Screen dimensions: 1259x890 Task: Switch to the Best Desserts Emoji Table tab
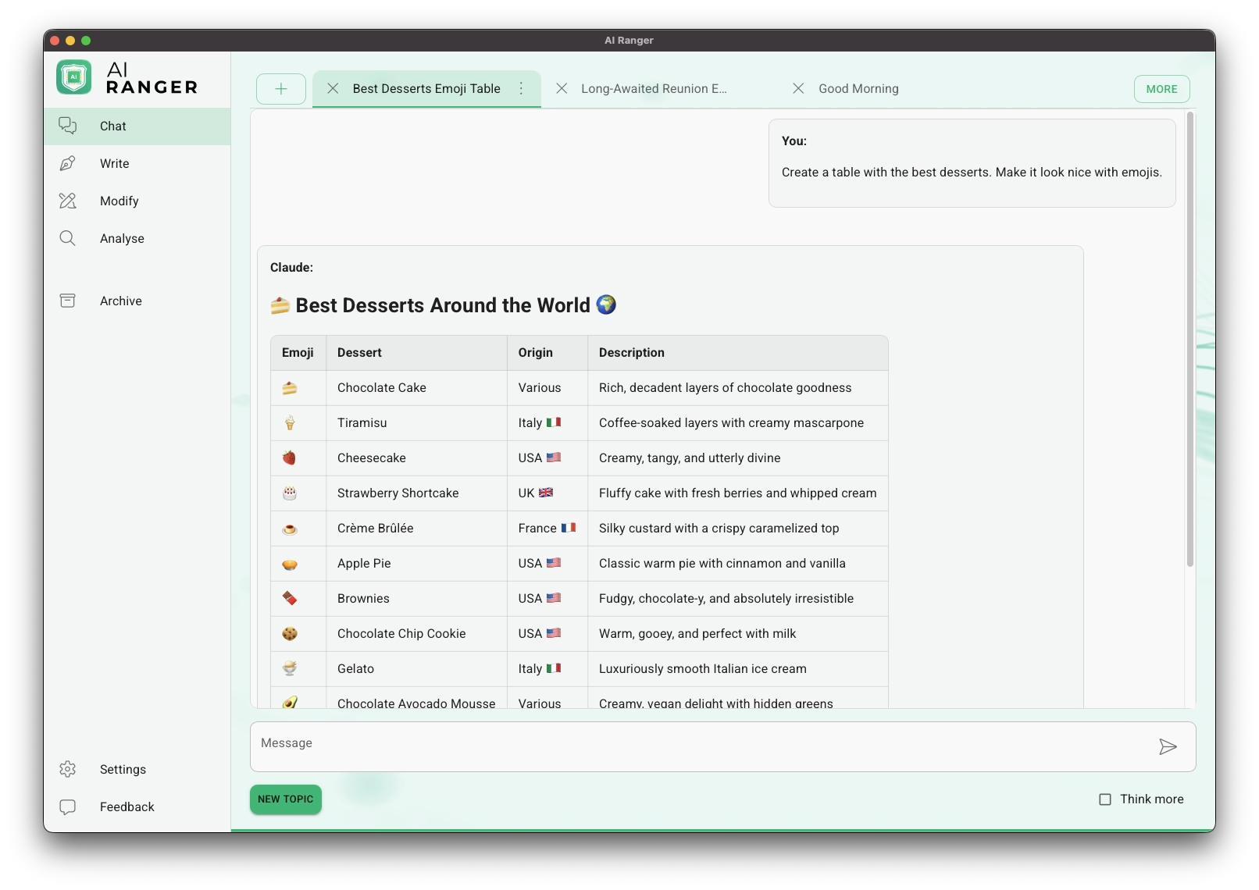pyautogui.click(x=426, y=89)
